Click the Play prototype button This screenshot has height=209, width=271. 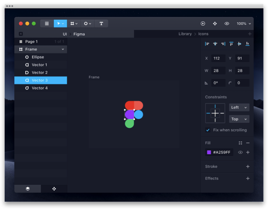203,24
